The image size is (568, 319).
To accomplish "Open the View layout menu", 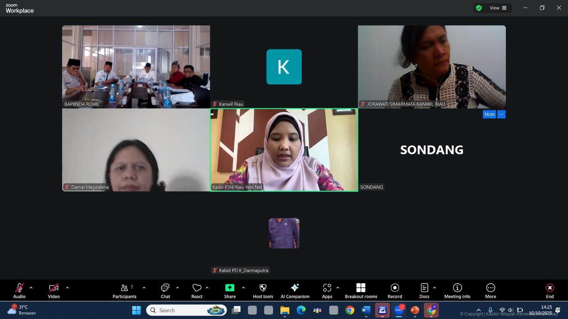I will (x=498, y=8).
